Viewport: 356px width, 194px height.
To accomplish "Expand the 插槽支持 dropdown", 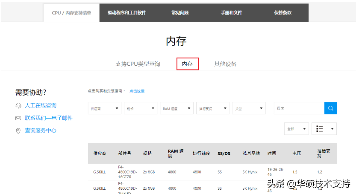I will 213,108.
